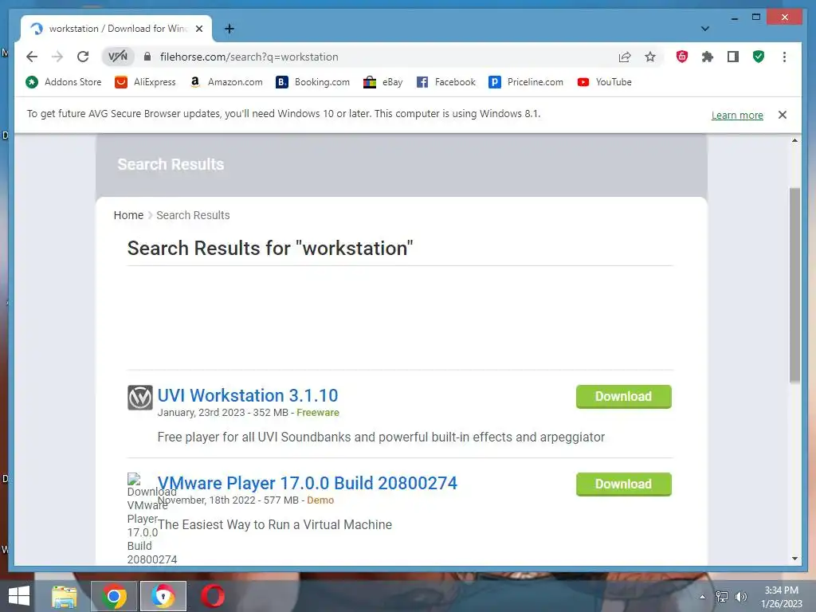Dismiss the AVG update notification bar
The width and height of the screenshot is (816, 612).
pyautogui.click(x=783, y=115)
